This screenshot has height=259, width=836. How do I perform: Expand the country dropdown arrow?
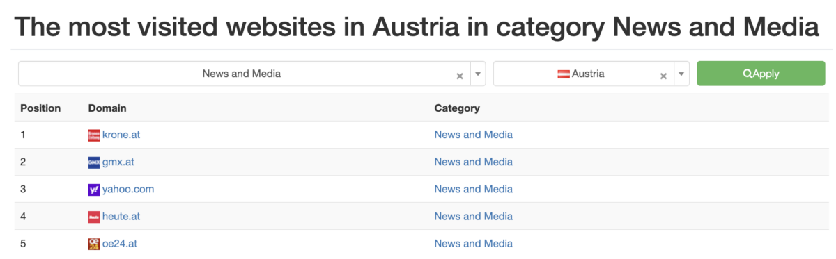[x=682, y=74]
